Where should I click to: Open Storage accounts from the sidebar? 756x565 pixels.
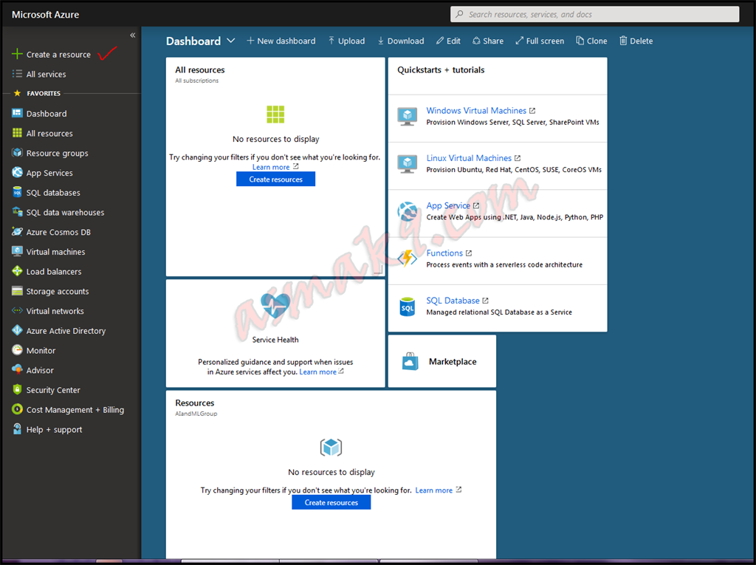[x=18, y=291]
